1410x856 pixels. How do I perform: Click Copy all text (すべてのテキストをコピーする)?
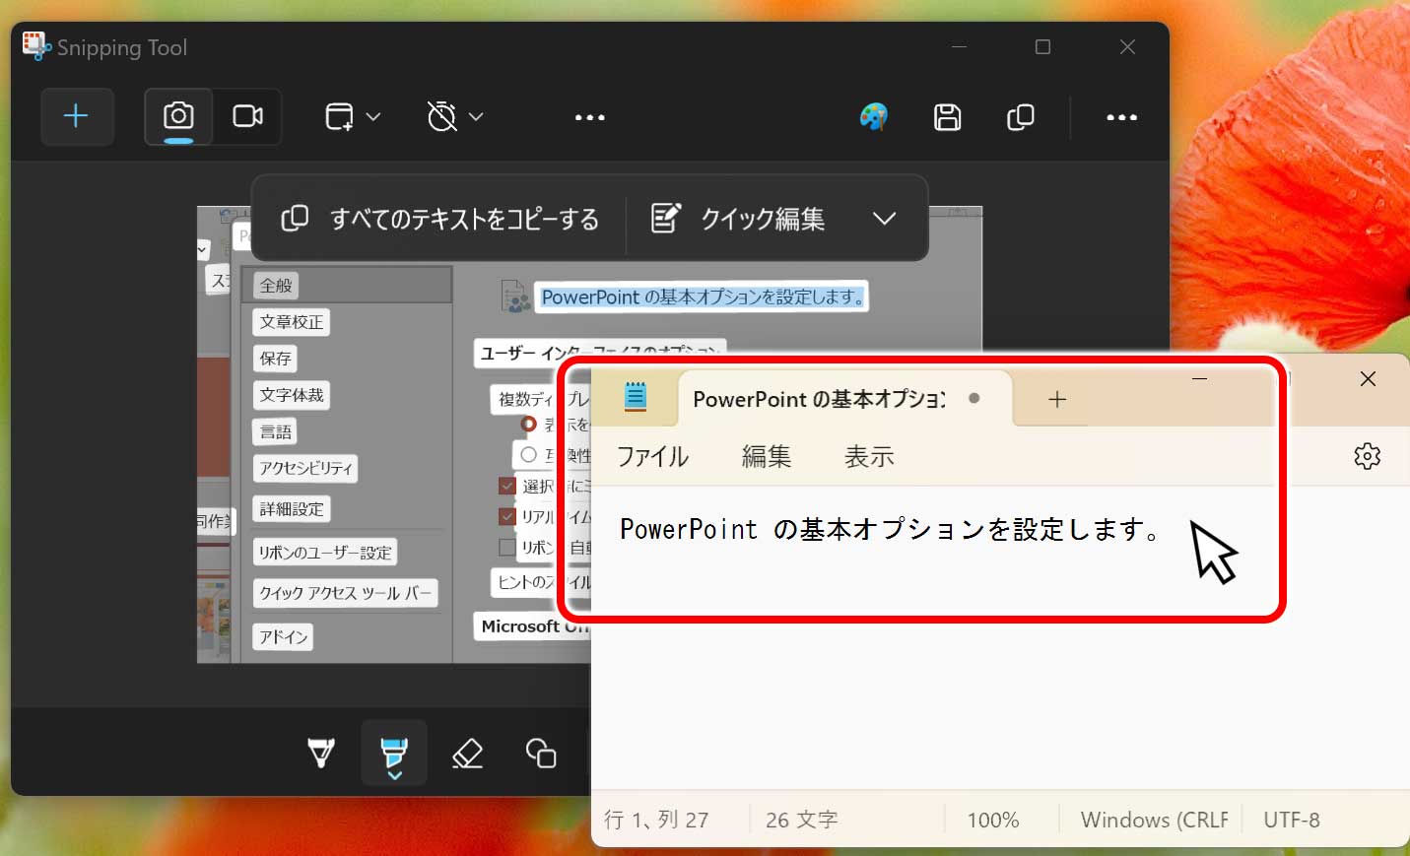pos(439,219)
